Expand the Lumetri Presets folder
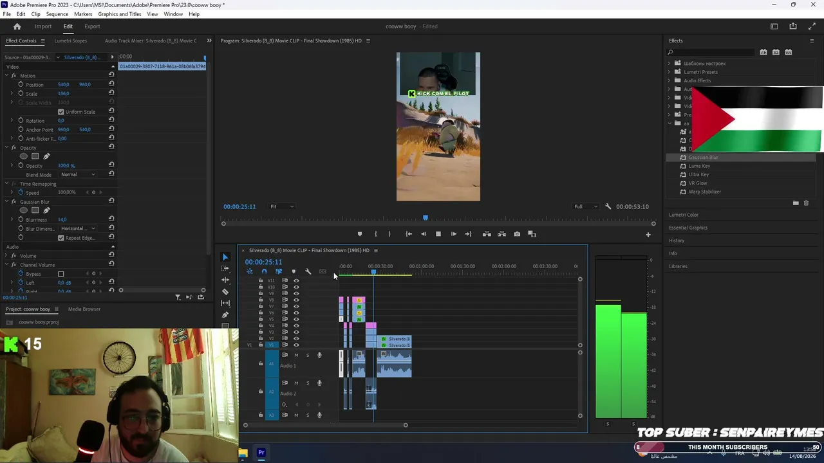This screenshot has height=463, width=824. 669,72
